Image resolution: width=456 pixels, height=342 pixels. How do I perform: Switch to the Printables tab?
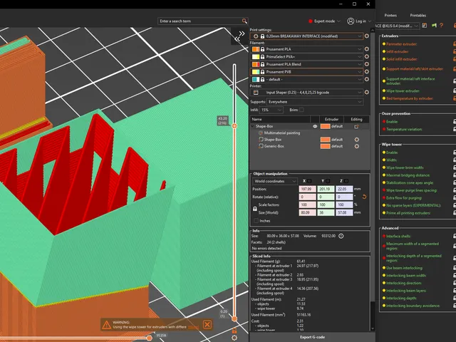pos(418,15)
